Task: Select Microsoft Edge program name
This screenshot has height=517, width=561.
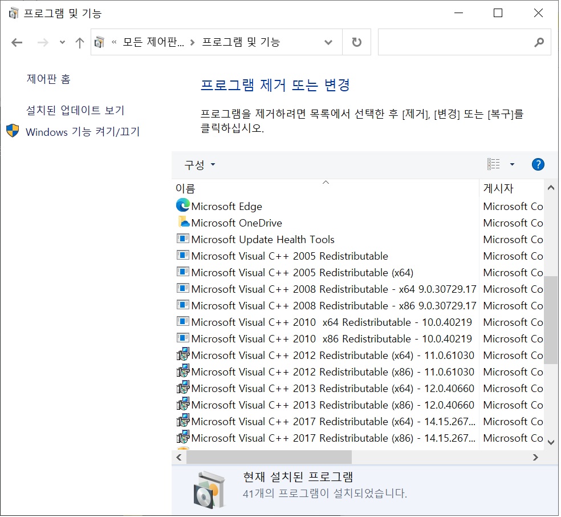Action: (x=226, y=207)
